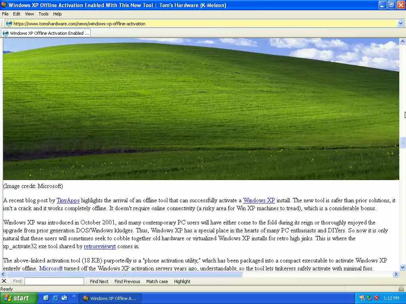Screen dimensions: 406x304
Task: Close the find bar with the X
Action: click(x=4, y=281)
